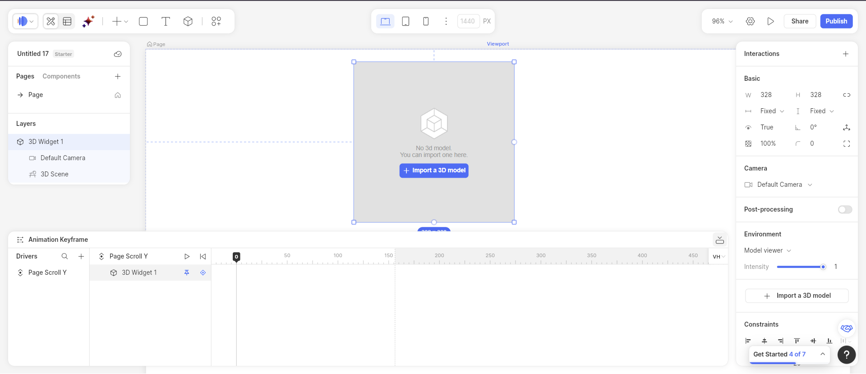Add a new driver

coord(81,256)
